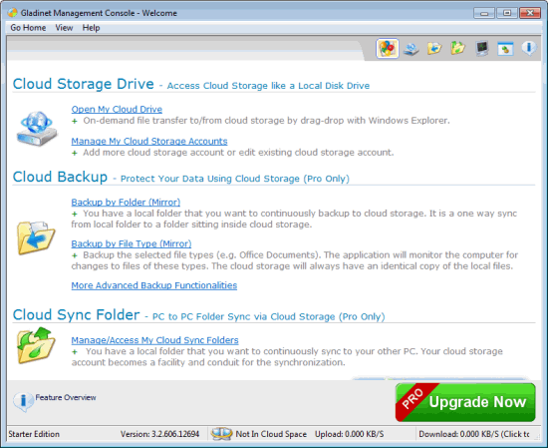Click the sync folder toolbar icon with green arrows
548x448 pixels.
pos(458,48)
